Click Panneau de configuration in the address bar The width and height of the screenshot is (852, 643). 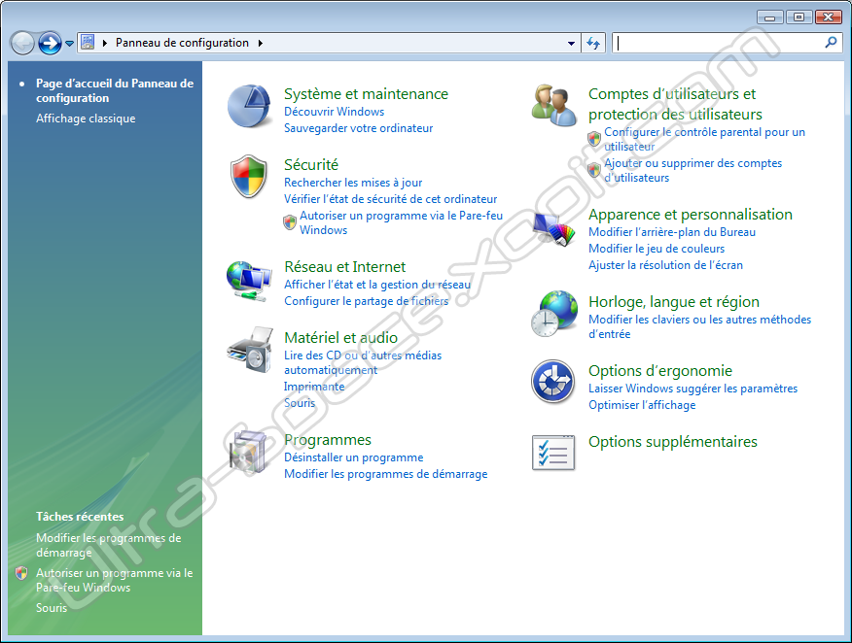click(182, 43)
